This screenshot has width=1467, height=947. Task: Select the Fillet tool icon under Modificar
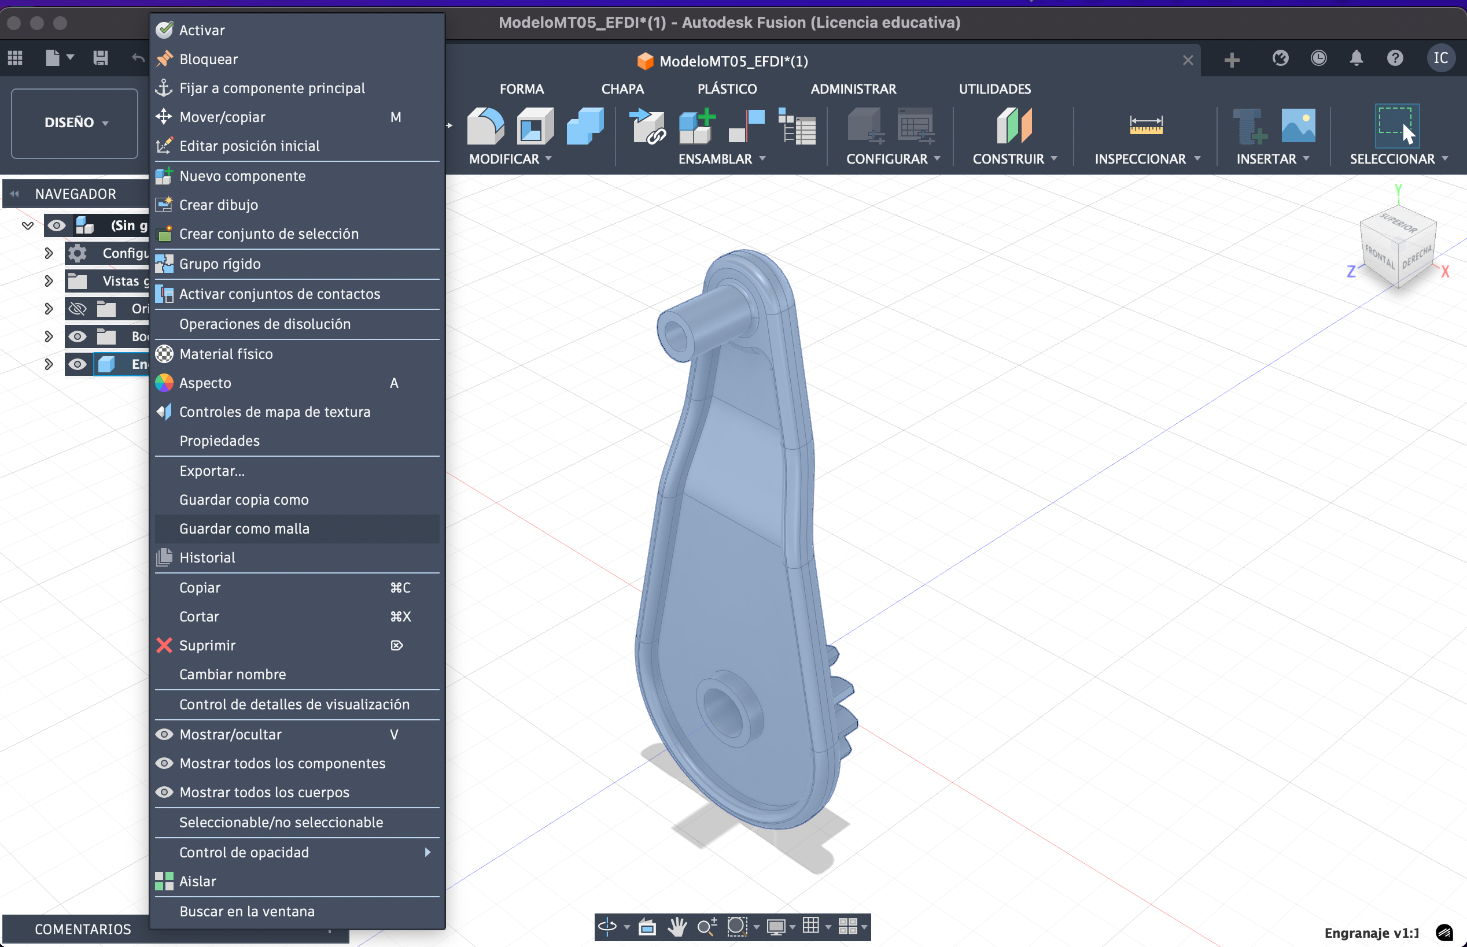coord(485,126)
